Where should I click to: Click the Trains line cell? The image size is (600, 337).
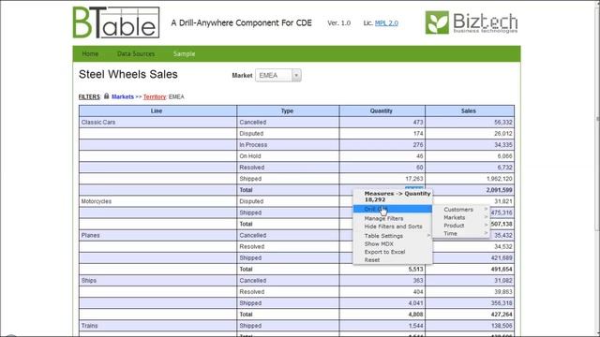[157, 326]
